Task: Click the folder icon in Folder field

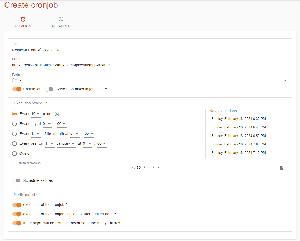Action: point(15,80)
